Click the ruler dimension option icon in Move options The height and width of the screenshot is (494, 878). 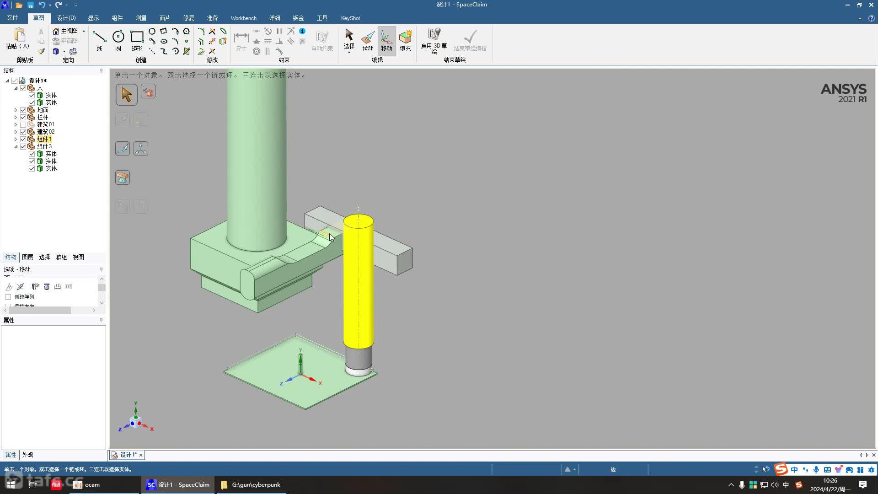click(x=58, y=287)
